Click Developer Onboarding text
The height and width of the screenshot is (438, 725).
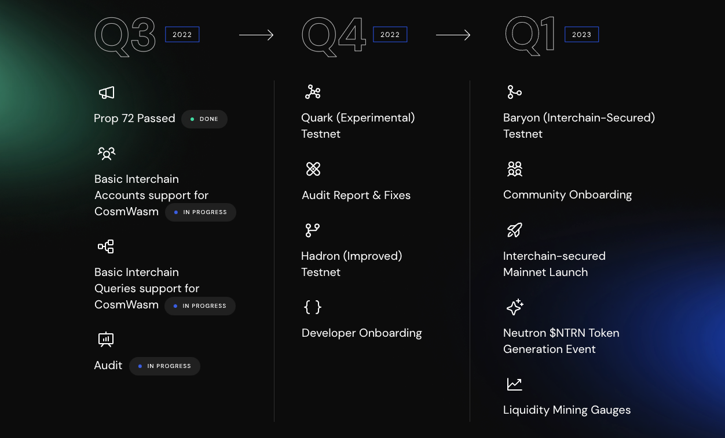(x=362, y=333)
